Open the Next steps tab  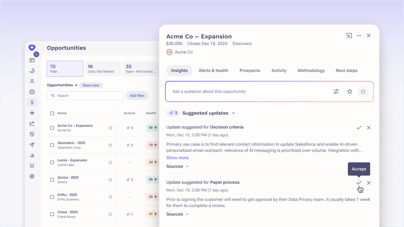tap(347, 70)
